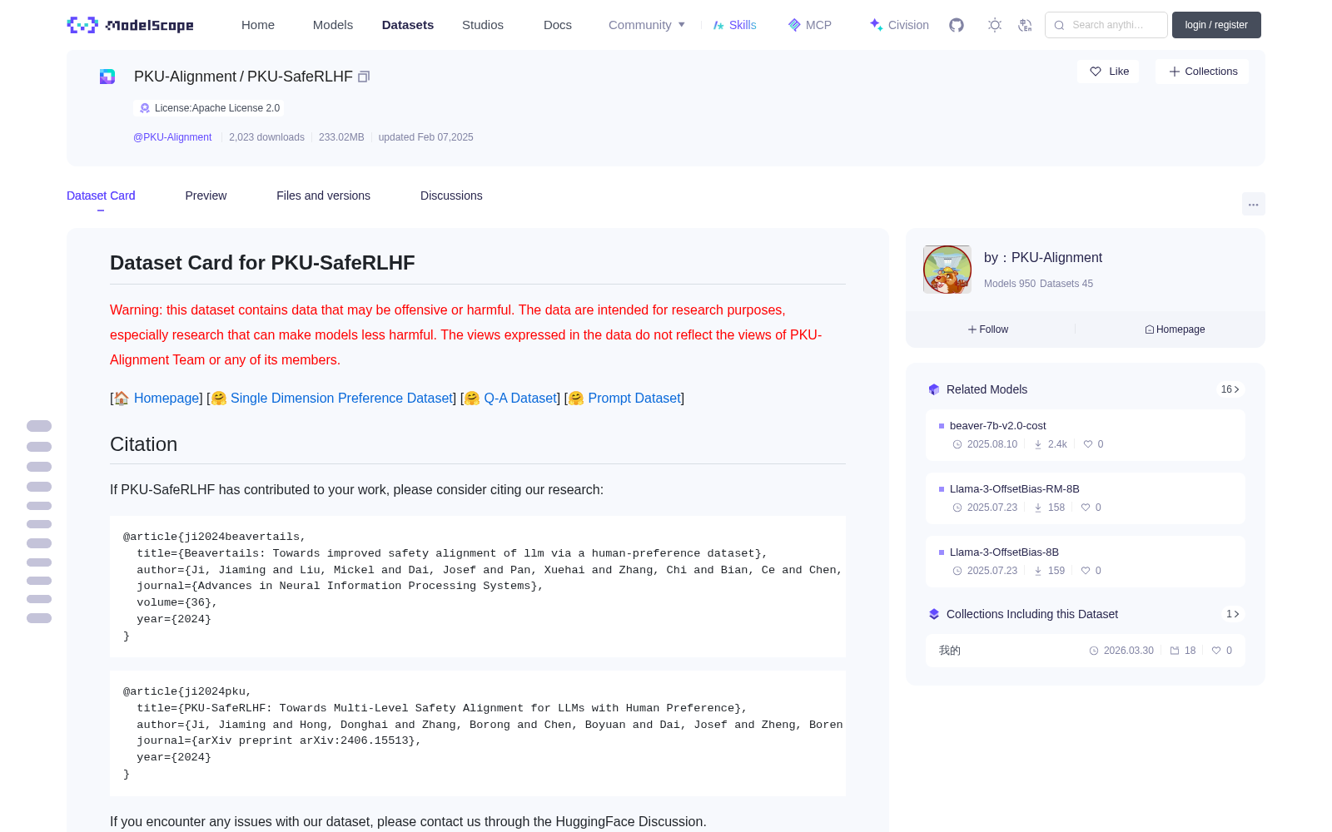Click the Related Models cube icon
The height and width of the screenshot is (832, 1332).
coord(934,389)
